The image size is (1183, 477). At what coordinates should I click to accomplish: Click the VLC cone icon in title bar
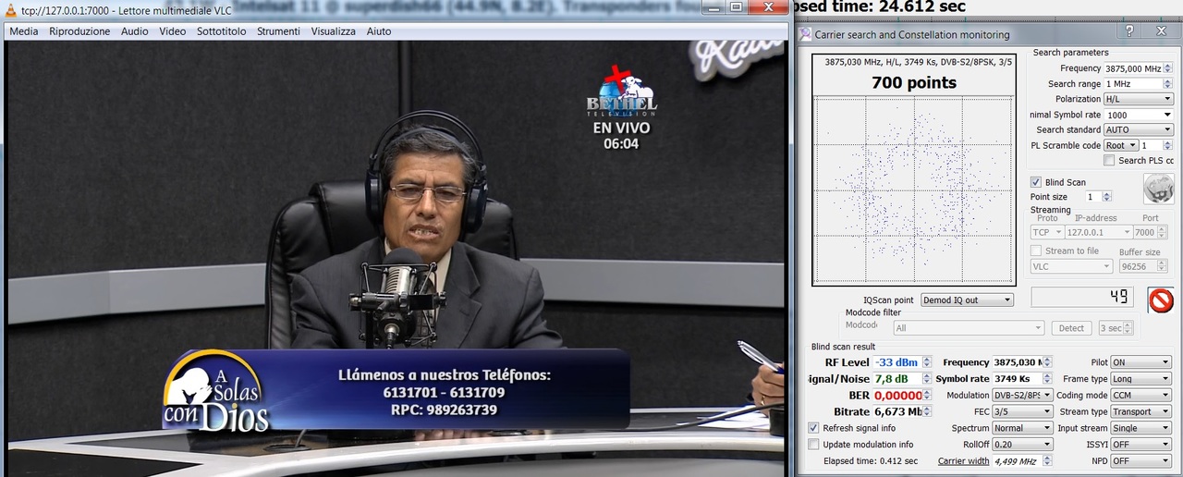tap(10, 8)
